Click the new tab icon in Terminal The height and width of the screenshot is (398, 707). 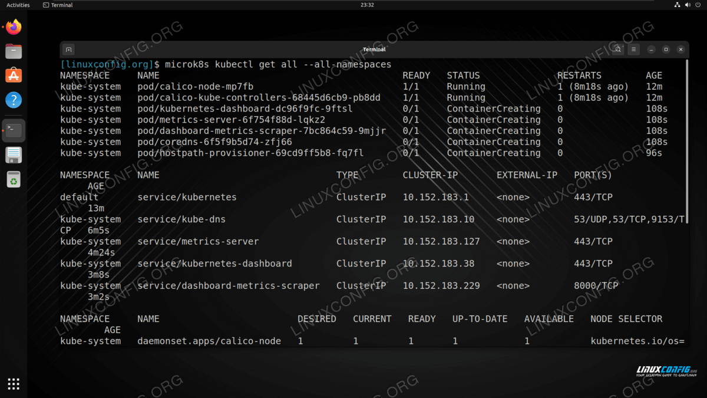tap(69, 50)
